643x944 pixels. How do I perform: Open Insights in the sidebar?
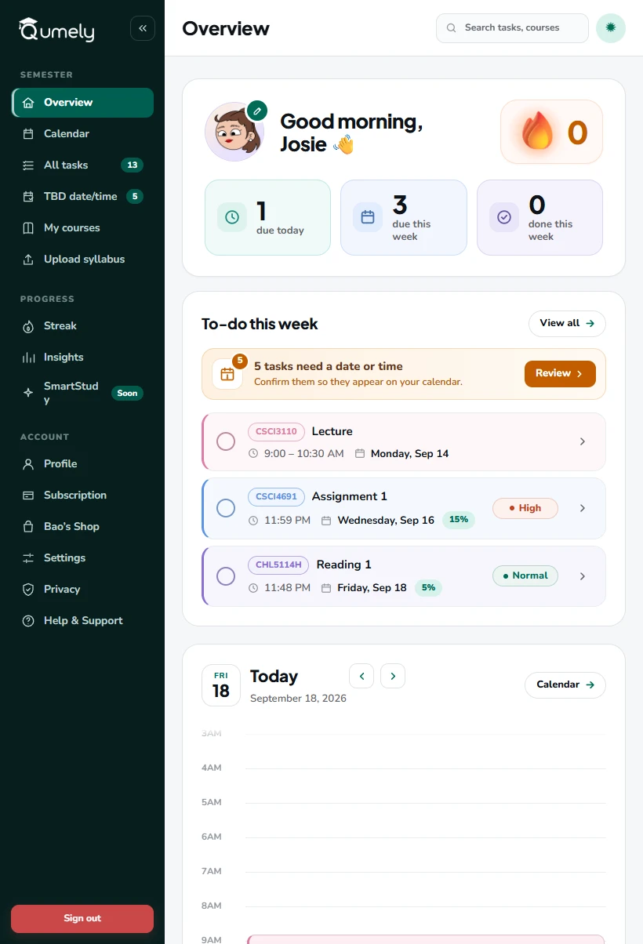83,358
